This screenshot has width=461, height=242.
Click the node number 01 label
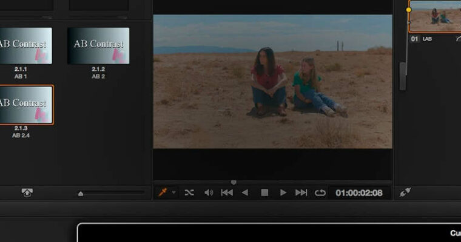coord(414,39)
